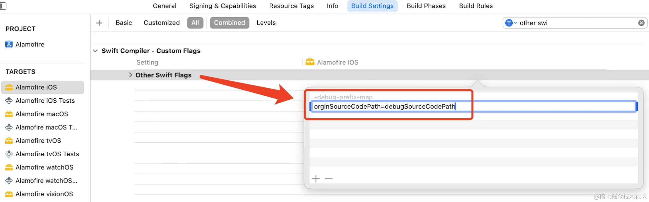
Task: Click the Alamofire iOS toolbox icon in targets
Action: pyautogui.click(x=9, y=87)
